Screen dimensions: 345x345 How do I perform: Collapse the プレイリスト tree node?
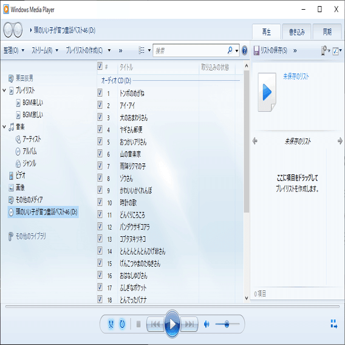point(4,91)
